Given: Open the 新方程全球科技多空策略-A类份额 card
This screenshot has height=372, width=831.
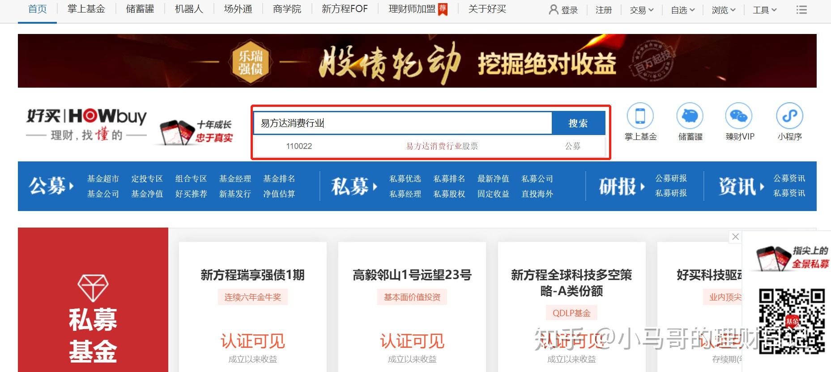Looking at the screenshot, I should (x=571, y=307).
